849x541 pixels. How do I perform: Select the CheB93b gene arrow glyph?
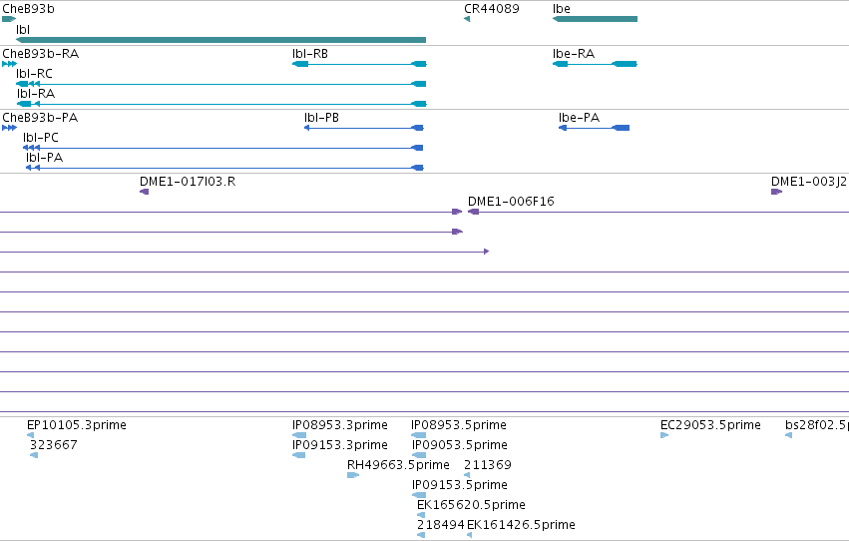coord(9,19)
